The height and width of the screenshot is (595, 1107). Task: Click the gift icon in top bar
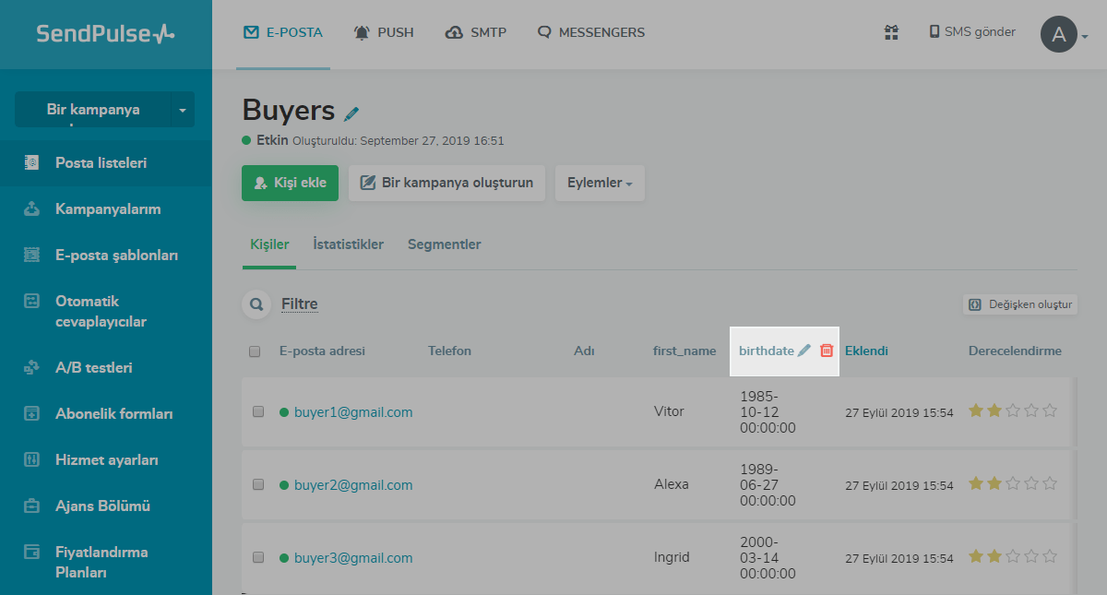click(891, 32)
